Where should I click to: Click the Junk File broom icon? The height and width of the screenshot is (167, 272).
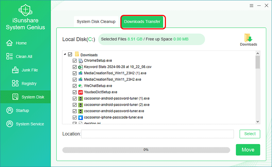(15, 70)
